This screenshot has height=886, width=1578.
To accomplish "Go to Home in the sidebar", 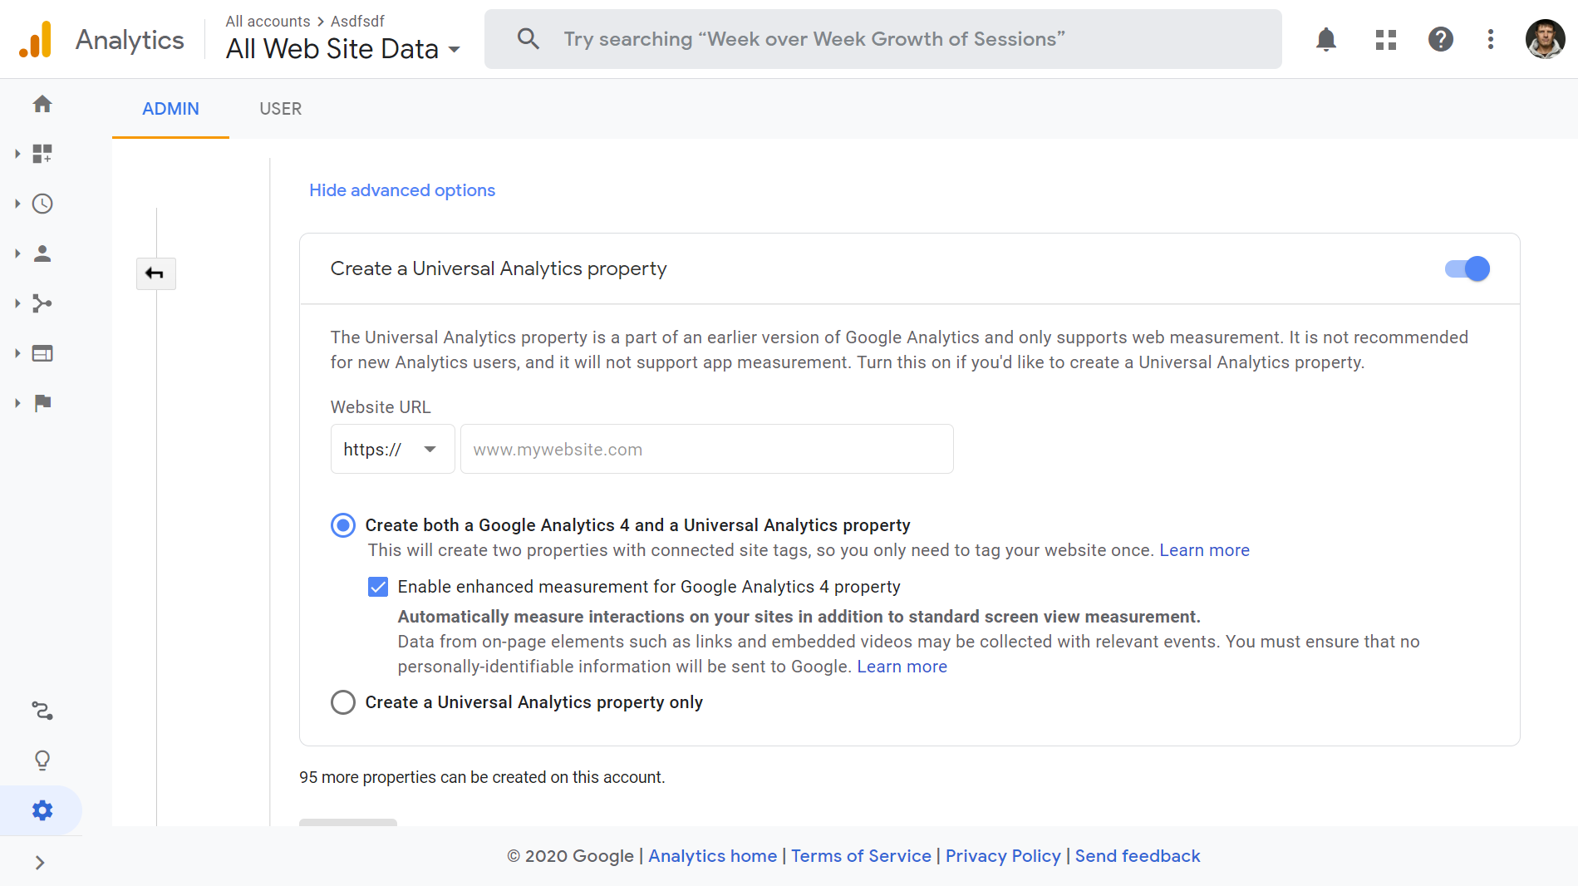I will click(x=42, y=104).
